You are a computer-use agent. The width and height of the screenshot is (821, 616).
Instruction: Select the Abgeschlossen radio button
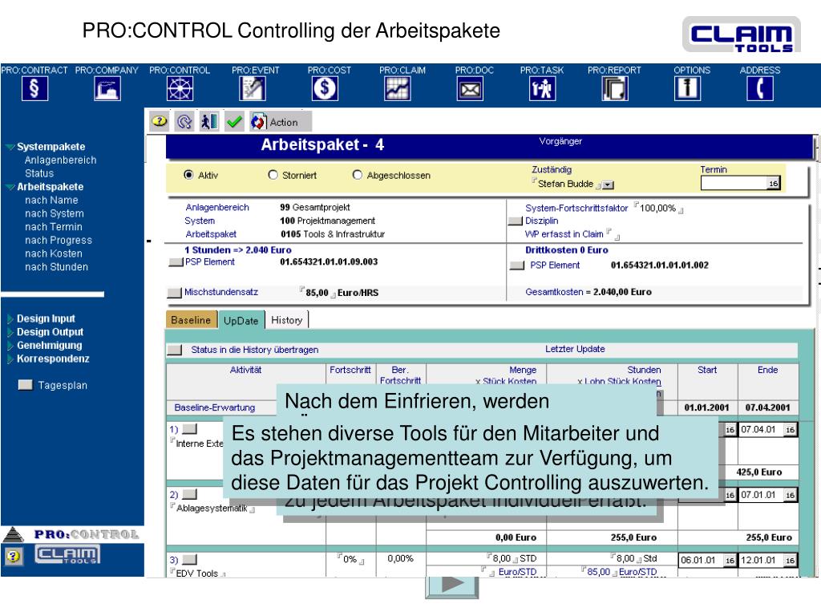(x=357, y=175)
